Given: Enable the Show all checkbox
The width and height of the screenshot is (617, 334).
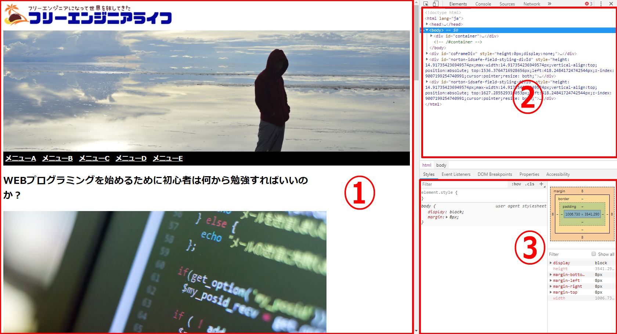Looking at the screenshot, I should (x=593, y=254).
